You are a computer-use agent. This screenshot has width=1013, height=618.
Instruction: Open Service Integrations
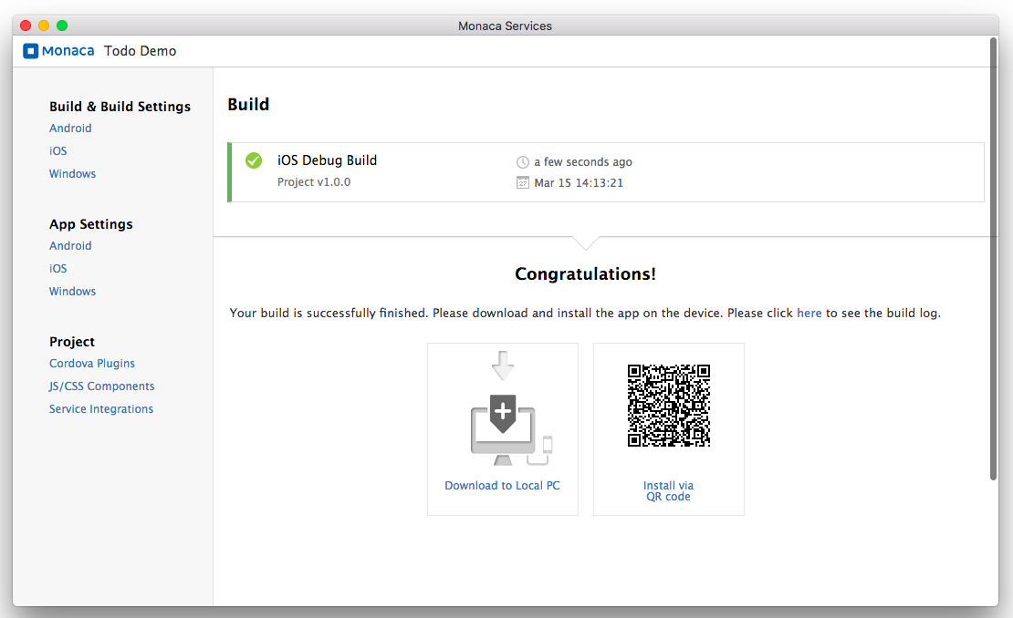tap(101, 409)
